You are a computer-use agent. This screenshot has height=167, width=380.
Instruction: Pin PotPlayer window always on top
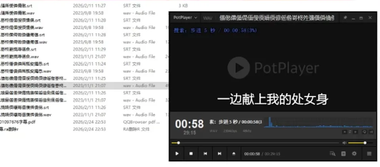point(345,18)
